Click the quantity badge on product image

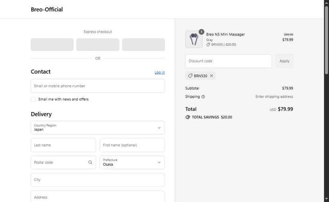pyautogui.click(x=202, y=32)
